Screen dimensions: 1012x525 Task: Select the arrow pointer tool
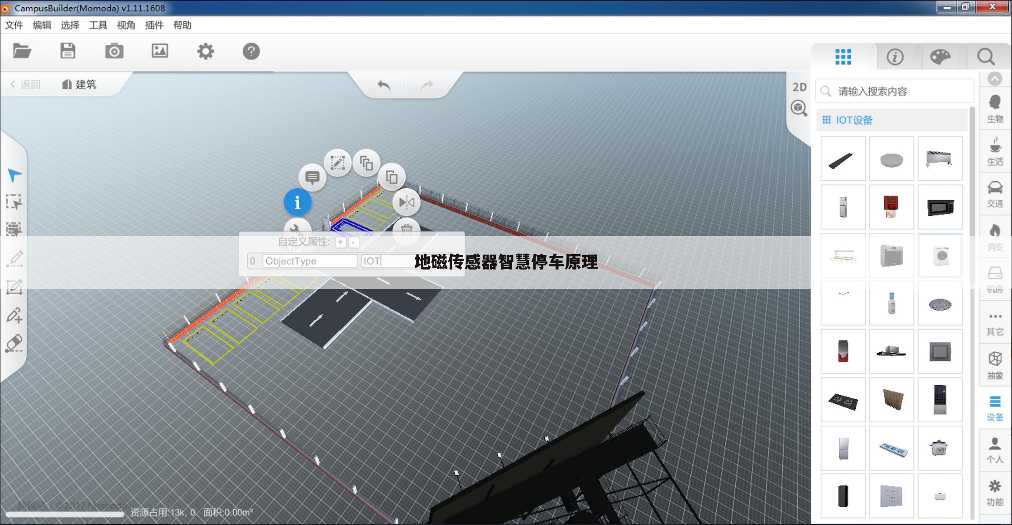(14, 175)
